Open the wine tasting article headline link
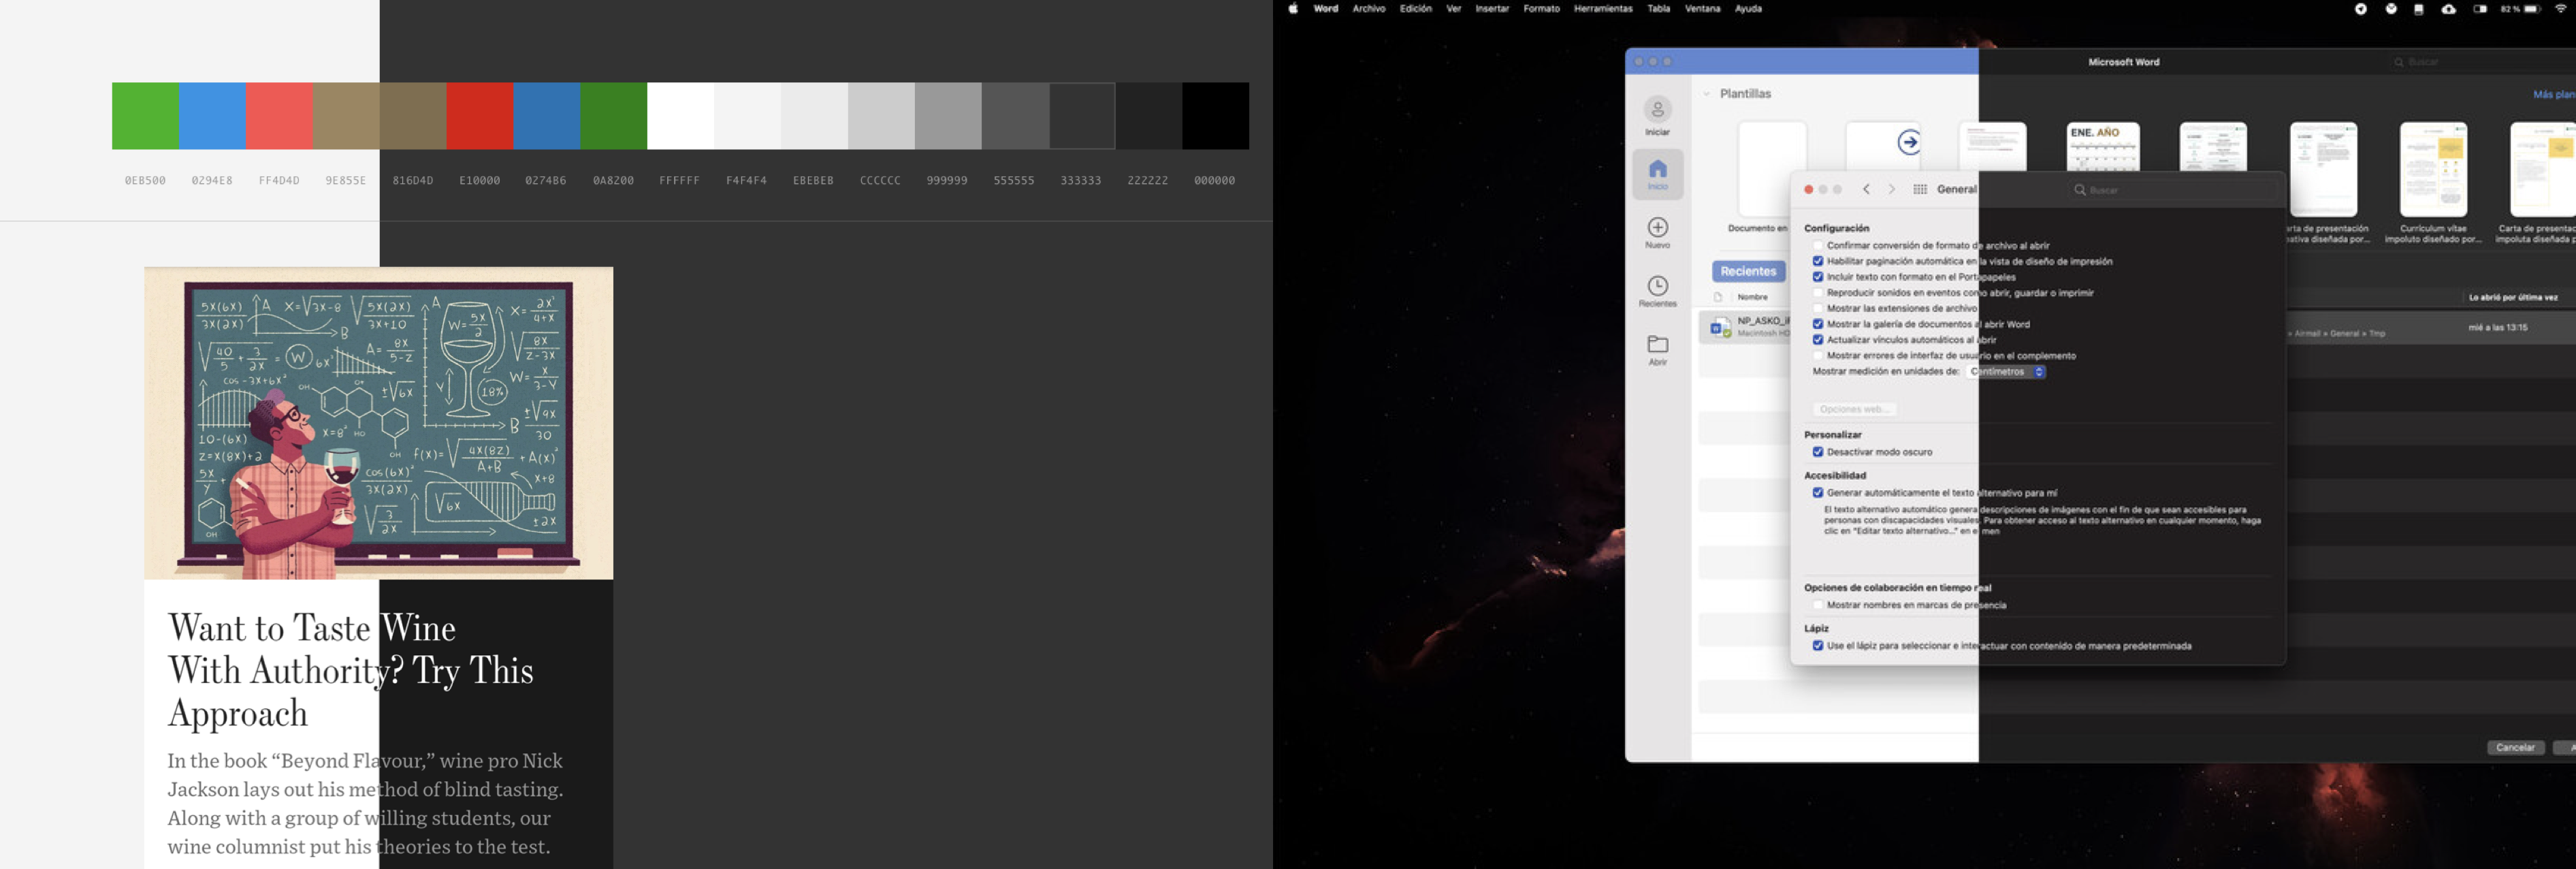Image resolution: width=2576 pixels, height=869 pixels. [351, 670]
